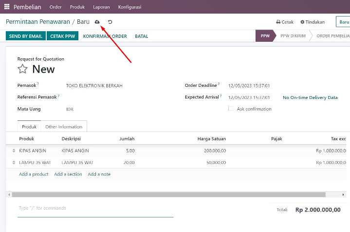Click the Produk column header
This screenshot has height=232, width=350.
pos(27,139)
